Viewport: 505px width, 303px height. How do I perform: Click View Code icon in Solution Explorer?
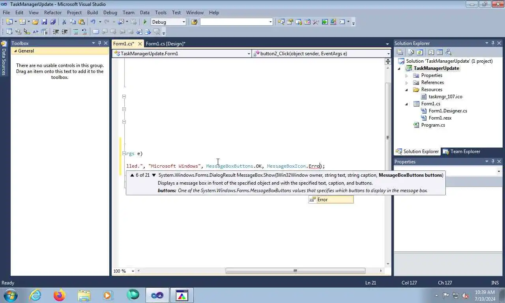431,52
